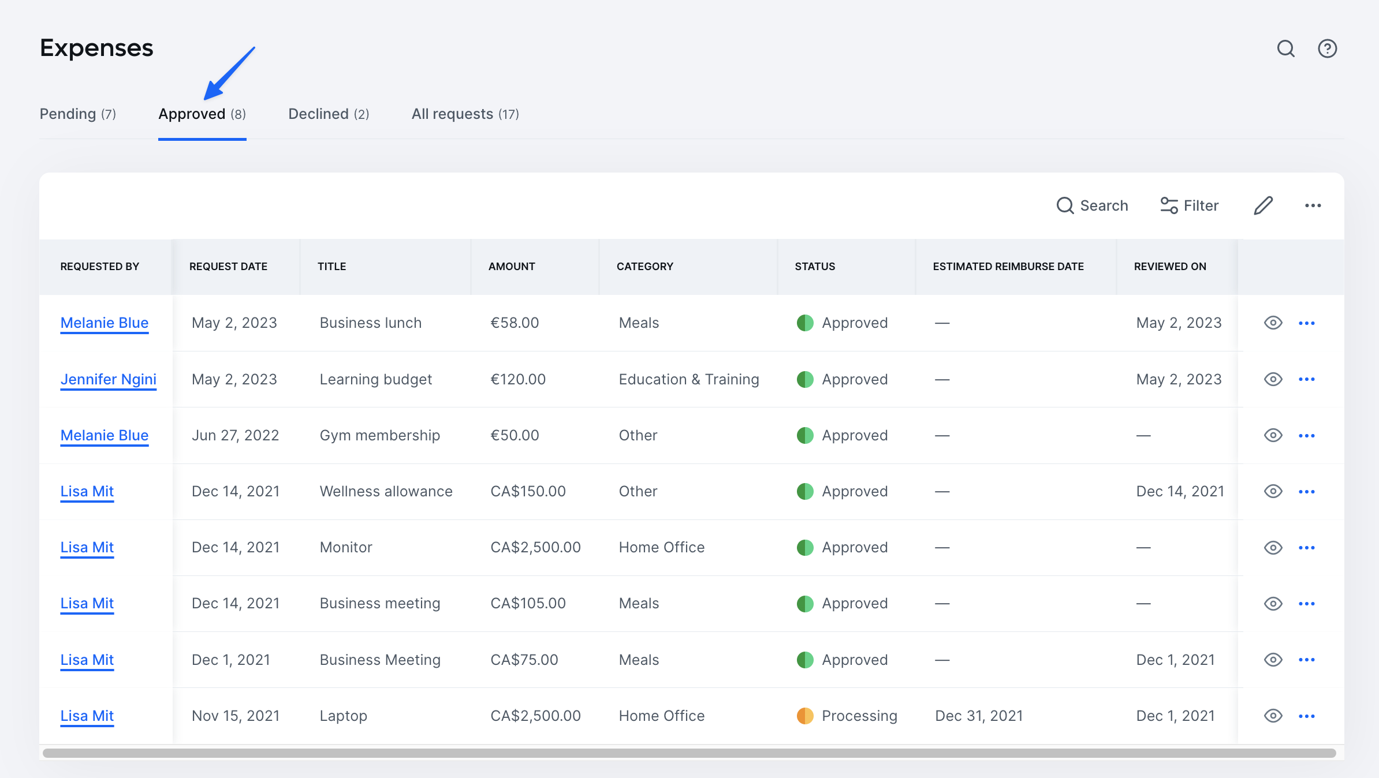
Task: Select the Approved tab
Action: [x=202, y=114]
